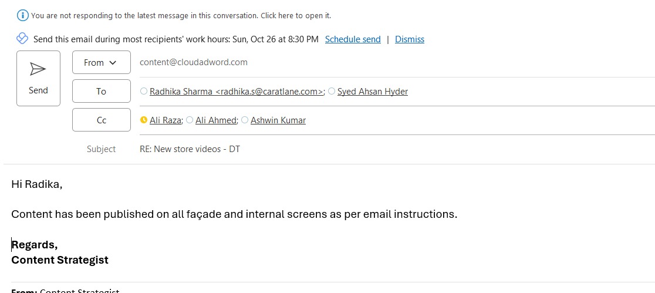Open the Cc recipients picker

coord(101,120)
